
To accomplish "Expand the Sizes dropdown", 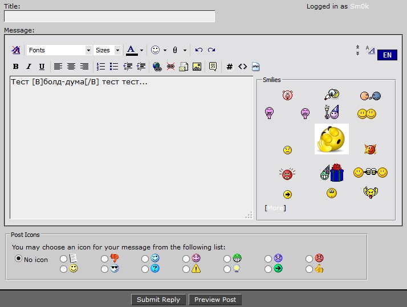I will pos(108,50).
